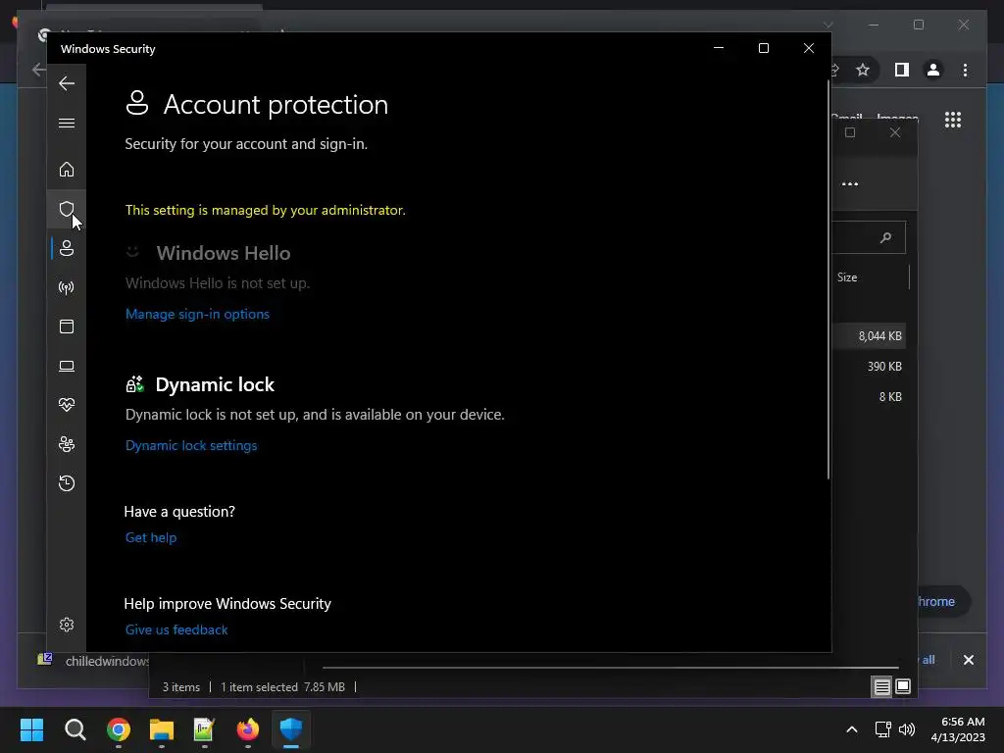Open Virus & threat protection shield icon
This screenshot has height=753, width=1004.
(x=67, y=209)
